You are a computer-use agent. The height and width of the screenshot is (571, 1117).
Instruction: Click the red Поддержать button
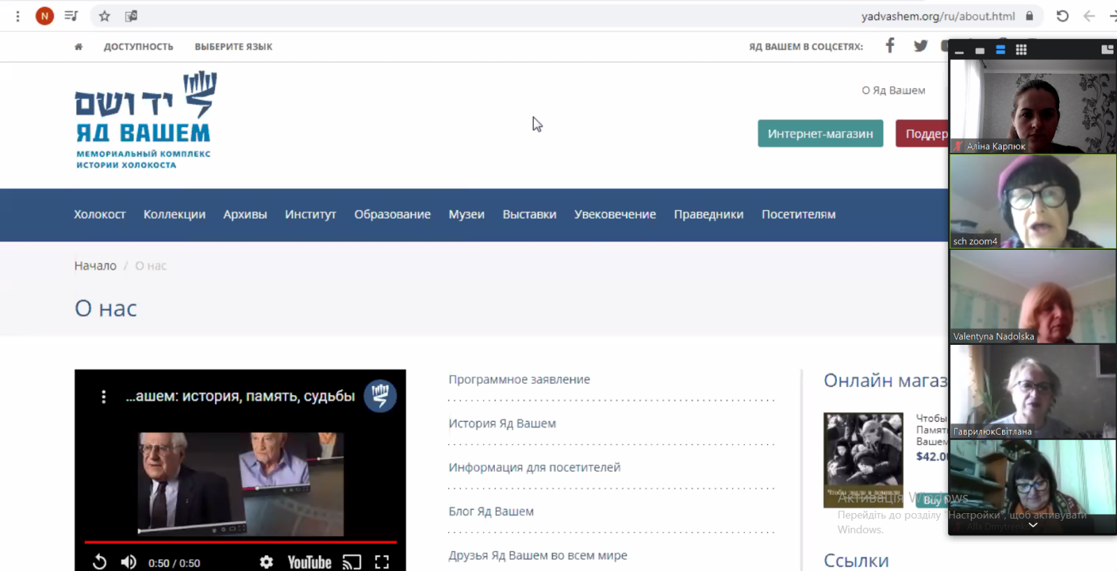pos(922,133)
